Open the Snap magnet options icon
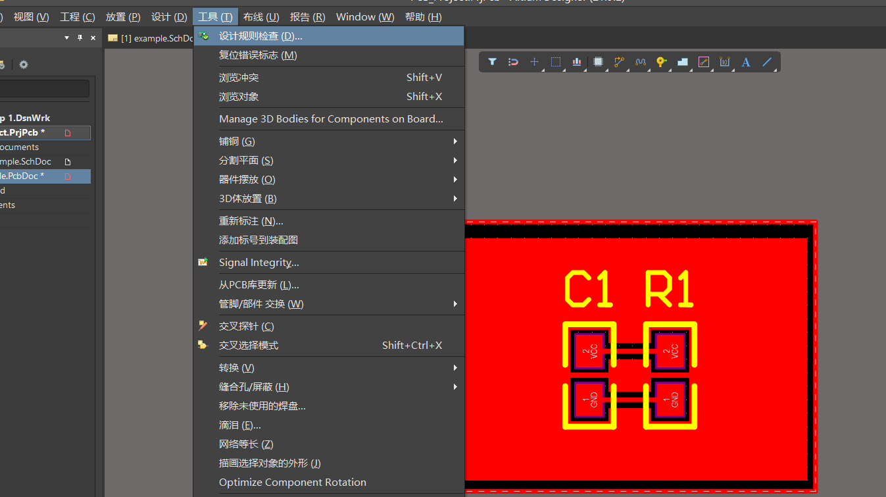This screenshot has width=886, height=497. point(513,62)
